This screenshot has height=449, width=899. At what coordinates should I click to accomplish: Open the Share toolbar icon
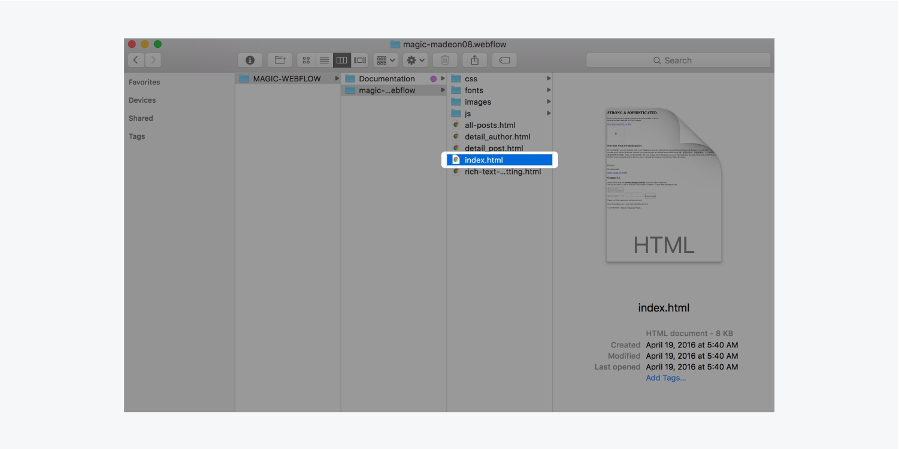(x=475, y=60)
